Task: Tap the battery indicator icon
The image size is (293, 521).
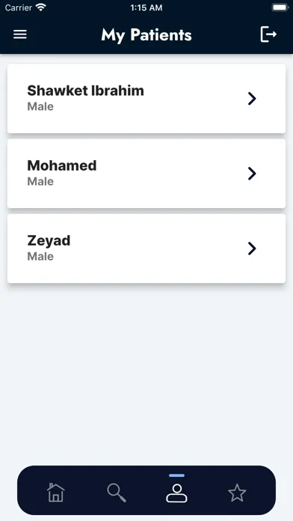Action: tap(280, 7)
